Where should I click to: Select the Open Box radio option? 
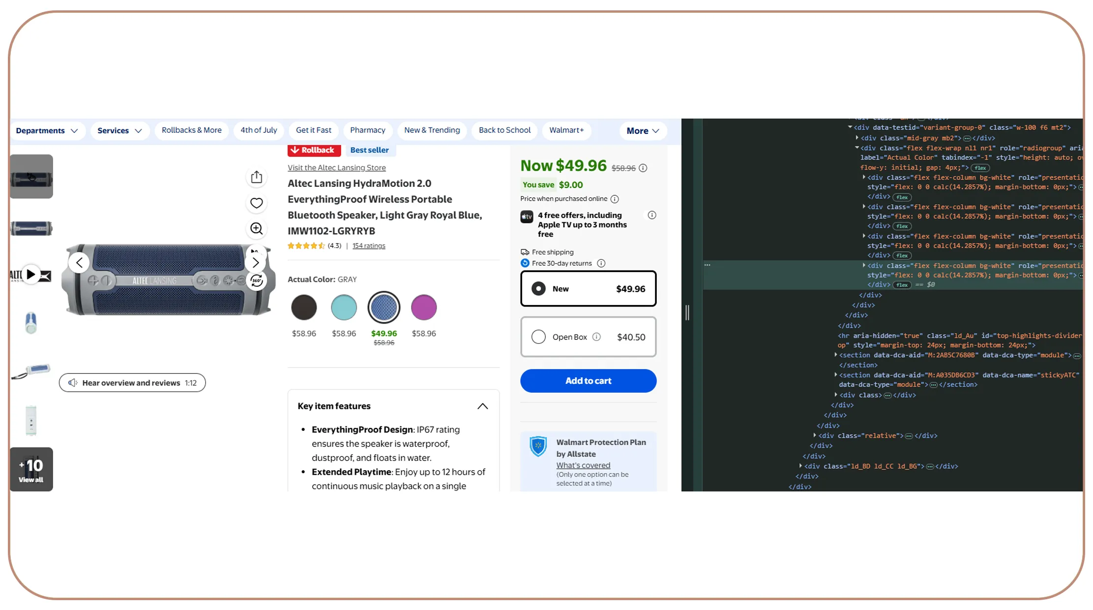point(538,337)
